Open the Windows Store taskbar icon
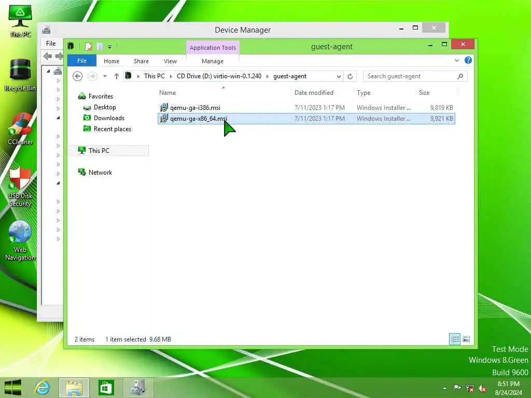This screenshot has height=398, width=531. [x=106, y=388]
